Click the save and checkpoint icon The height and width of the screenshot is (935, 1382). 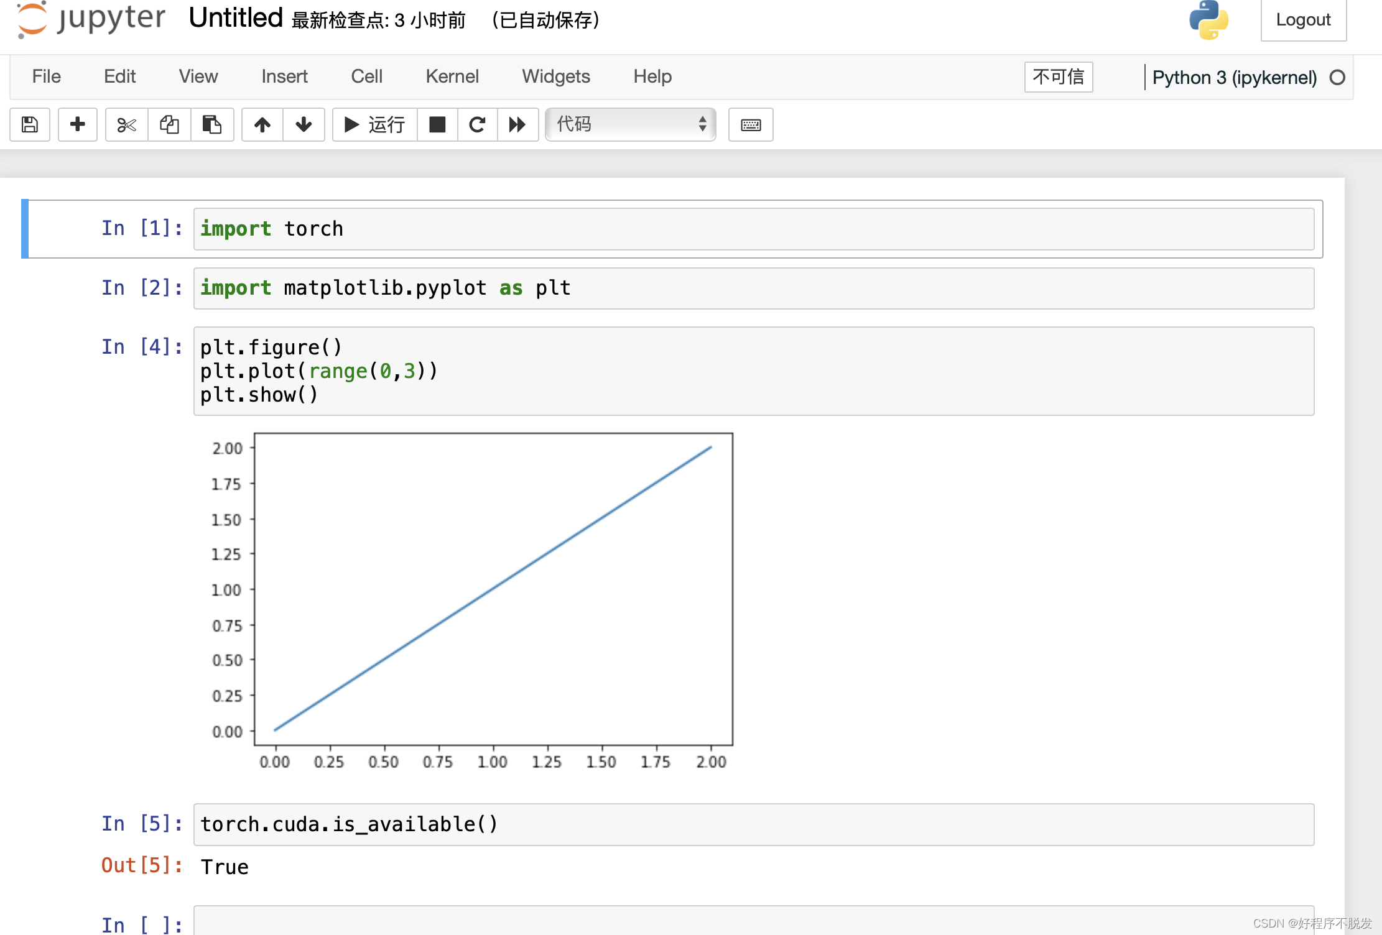pos(30,125)
